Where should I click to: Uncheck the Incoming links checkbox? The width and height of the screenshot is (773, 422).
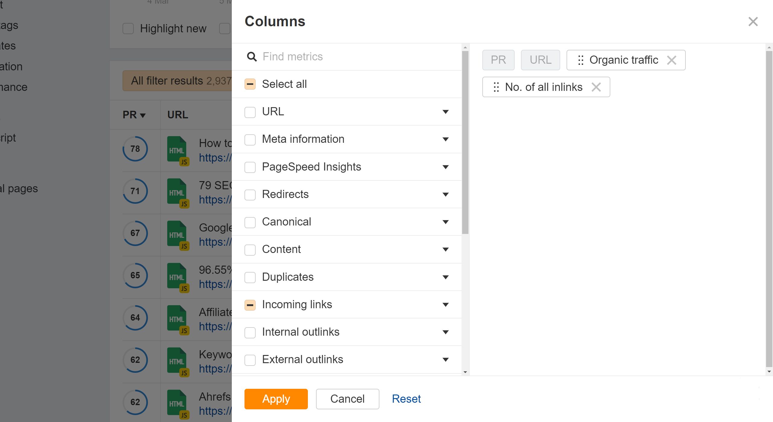tap(250, 305)
